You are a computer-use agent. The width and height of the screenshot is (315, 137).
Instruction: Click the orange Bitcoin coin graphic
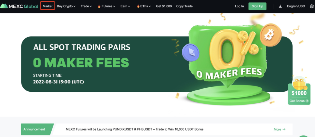coord(270,35)
